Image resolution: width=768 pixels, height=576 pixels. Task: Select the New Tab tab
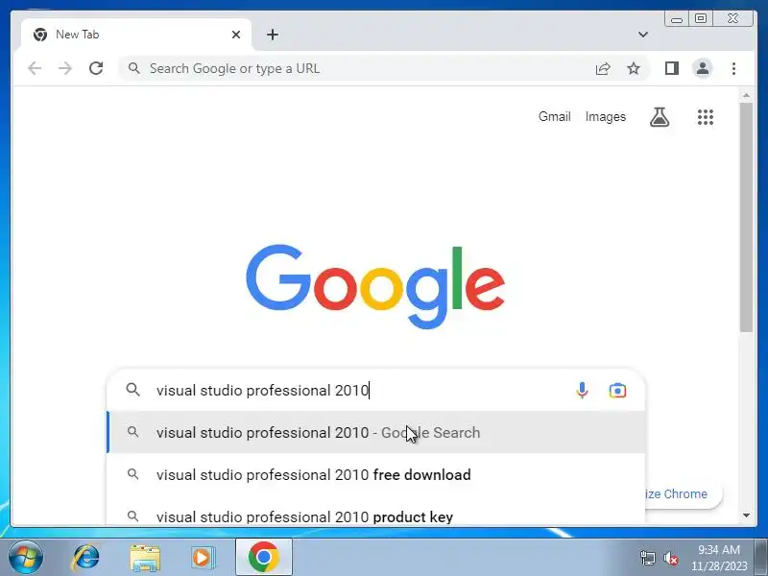136,35
